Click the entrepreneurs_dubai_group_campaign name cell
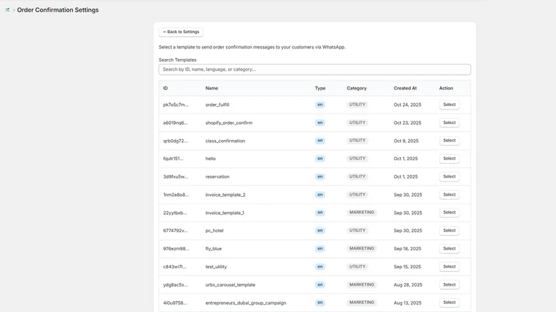The height and width of the screenshot is (312, 556). (x=246, y=303)
